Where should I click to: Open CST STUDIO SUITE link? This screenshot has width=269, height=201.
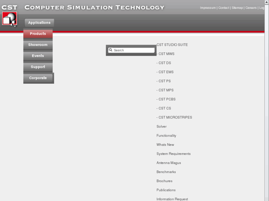172,45
